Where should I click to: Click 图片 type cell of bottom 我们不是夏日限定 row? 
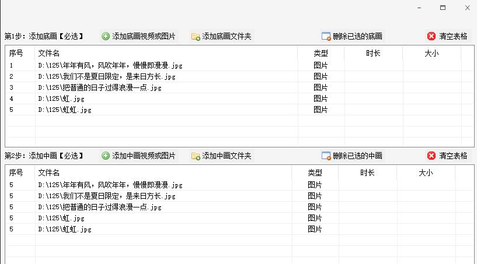pos(315,196)
